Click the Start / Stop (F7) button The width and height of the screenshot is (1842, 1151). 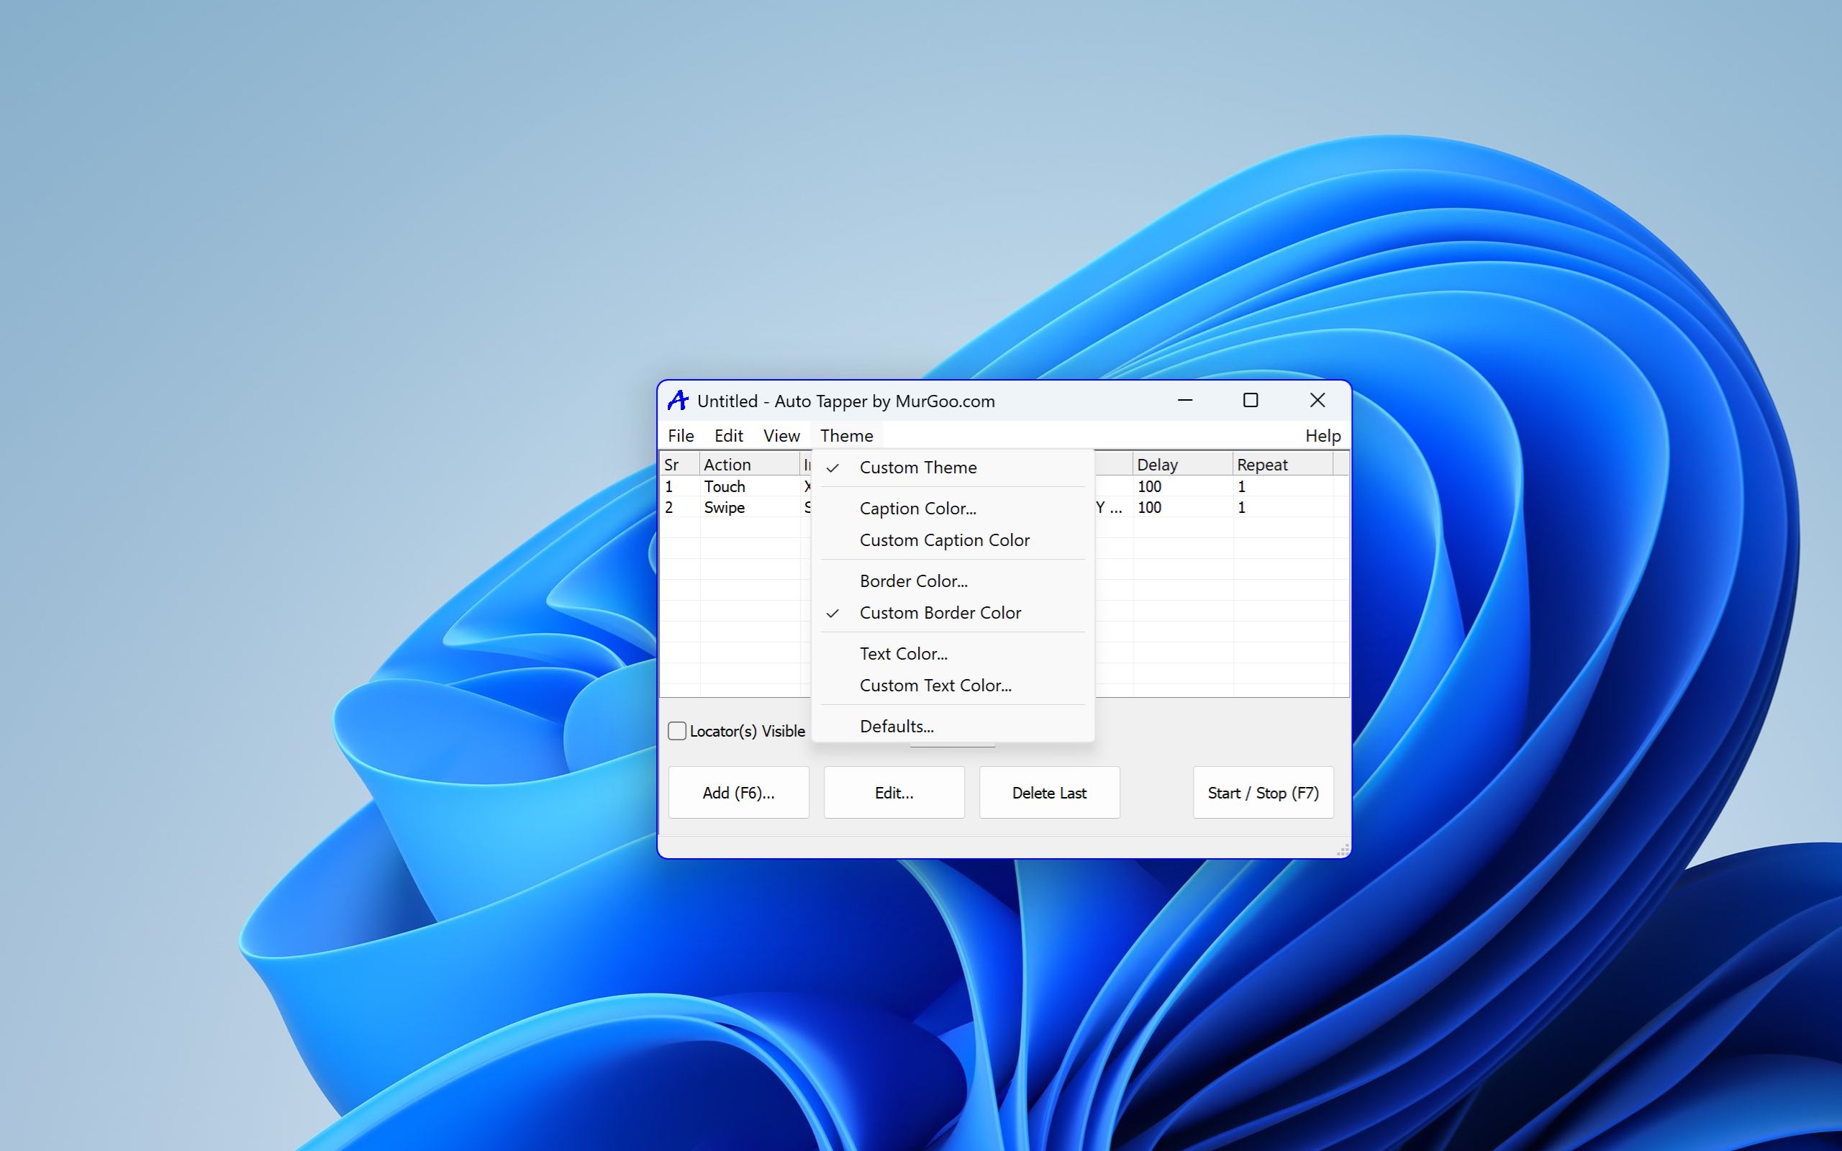(x=1263, y=792)
